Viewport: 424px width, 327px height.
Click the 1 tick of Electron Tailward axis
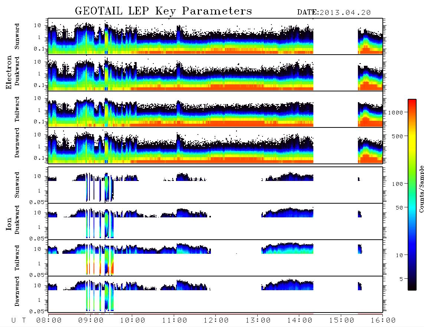pos(39,110)
